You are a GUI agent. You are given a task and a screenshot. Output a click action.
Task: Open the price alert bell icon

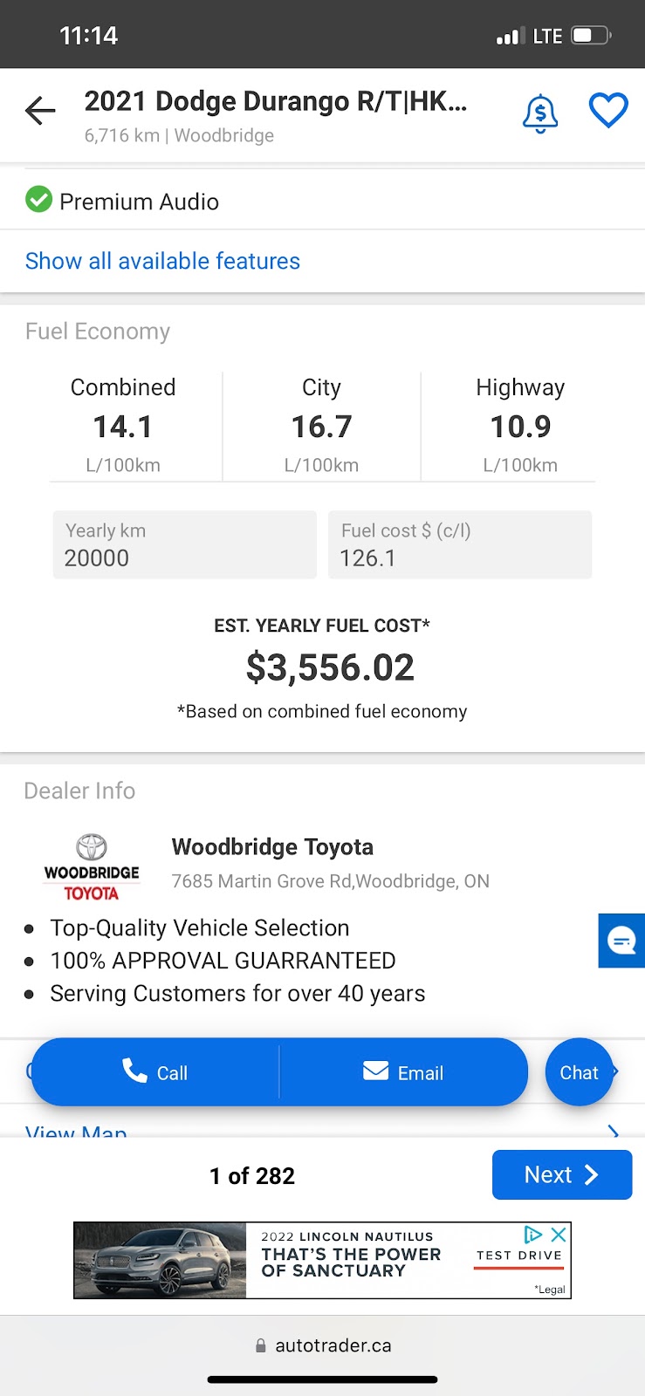click(x=540, y=113)
